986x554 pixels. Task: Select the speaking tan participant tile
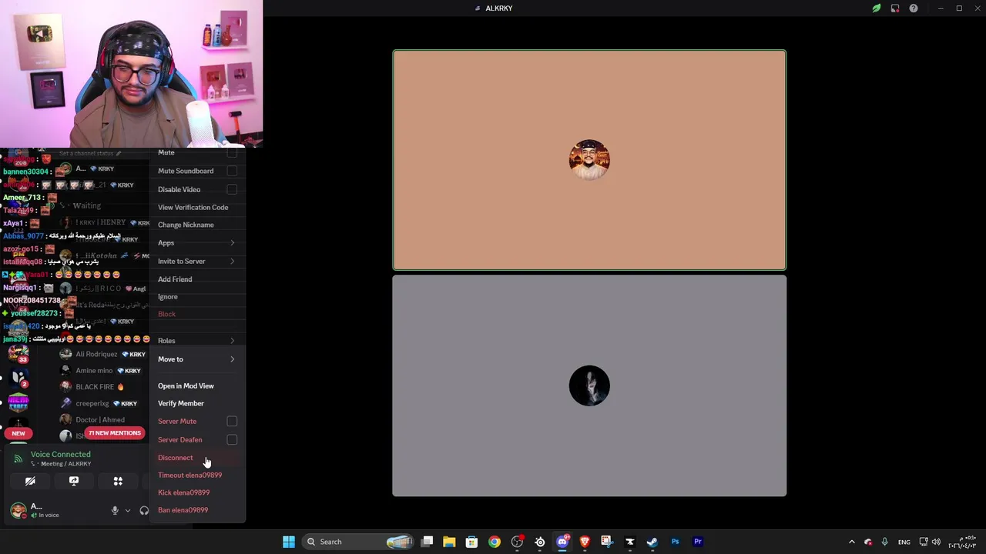click(x=589, y=160)
